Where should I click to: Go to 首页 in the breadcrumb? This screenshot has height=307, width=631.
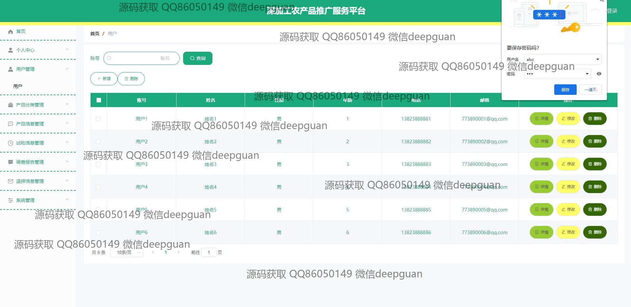tap(95, 34)
